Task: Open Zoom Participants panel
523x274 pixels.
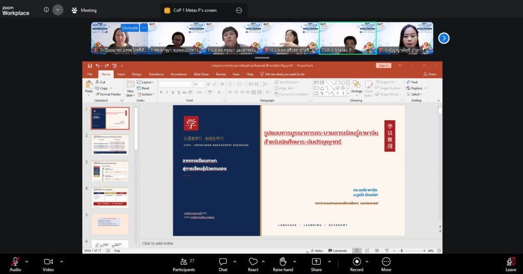Action: (184, 264)
